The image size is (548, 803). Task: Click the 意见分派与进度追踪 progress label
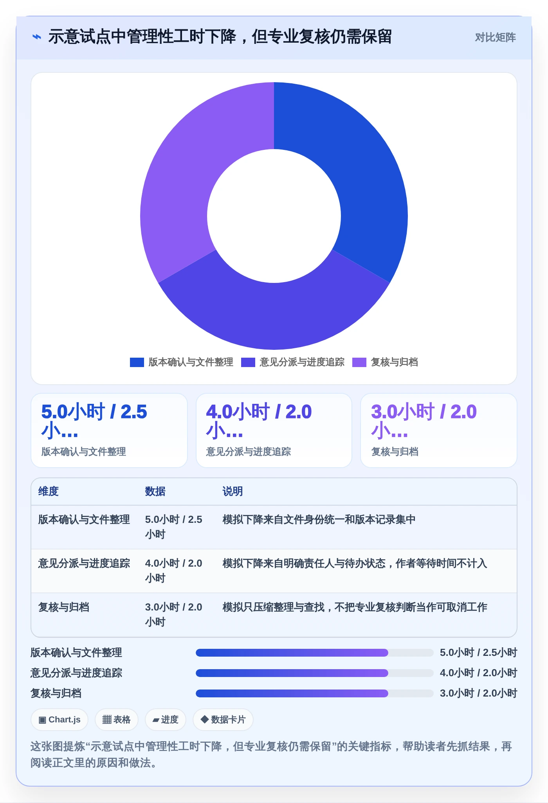[x=76, y=673]
